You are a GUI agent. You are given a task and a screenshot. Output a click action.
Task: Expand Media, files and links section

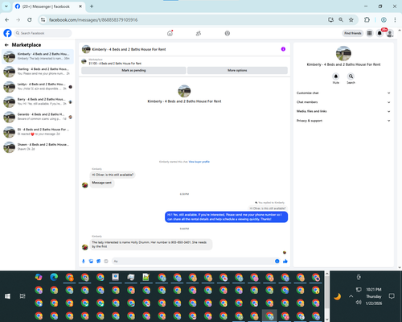(x=343, y=111)
